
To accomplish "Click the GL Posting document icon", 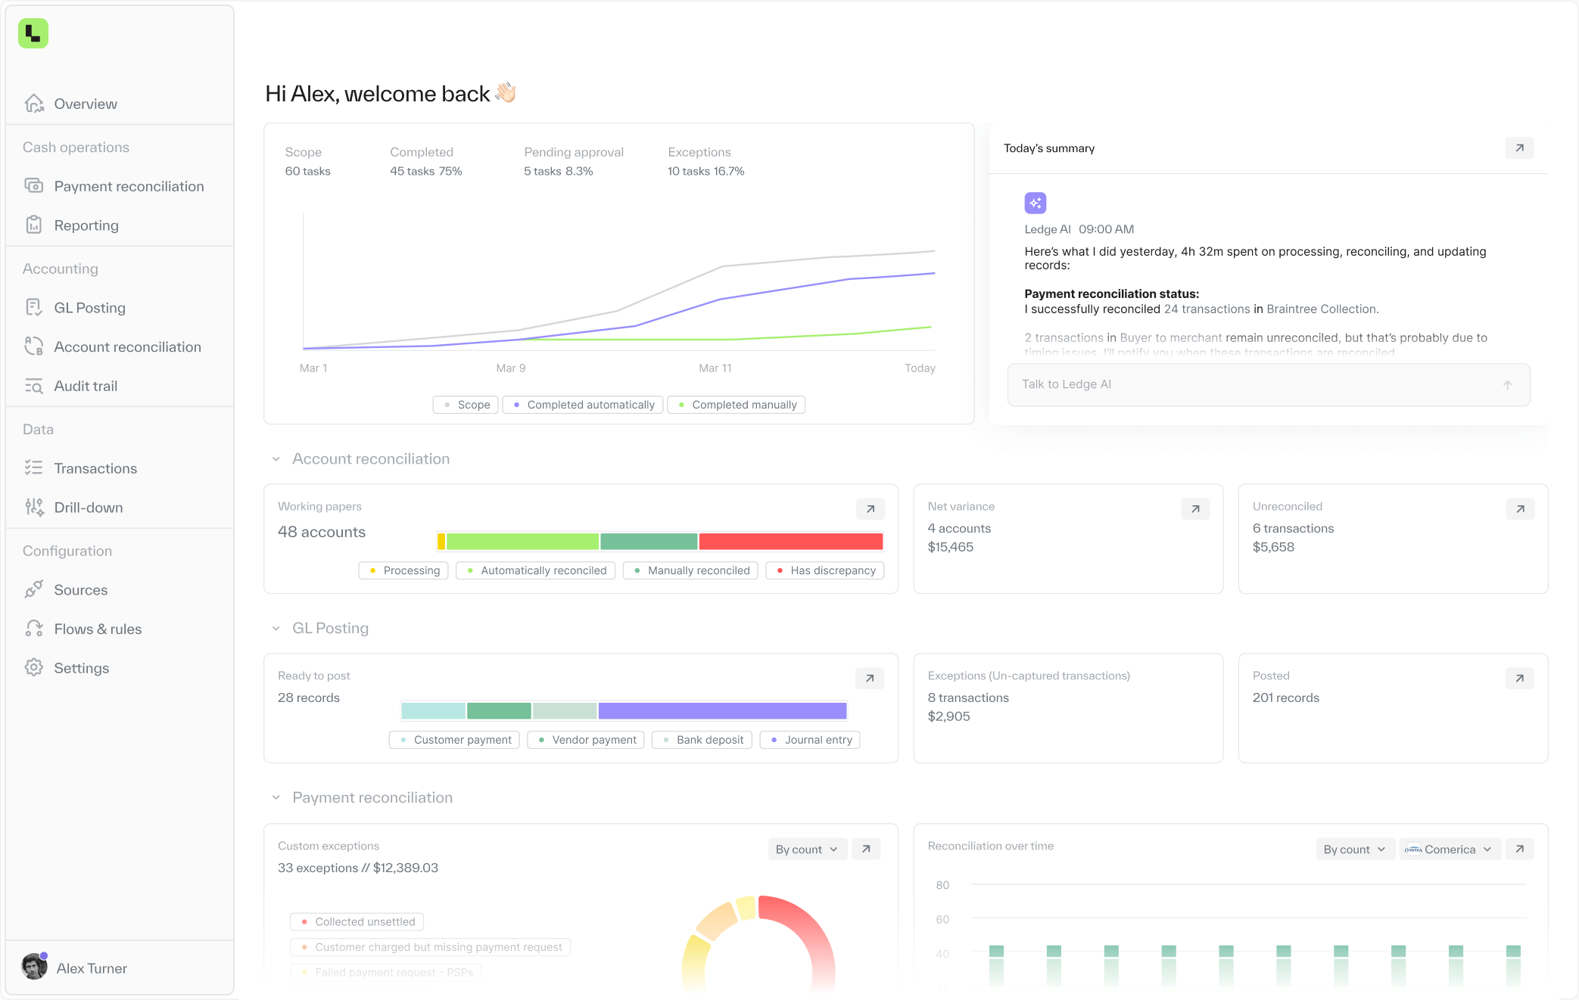I will pos(34,308).
